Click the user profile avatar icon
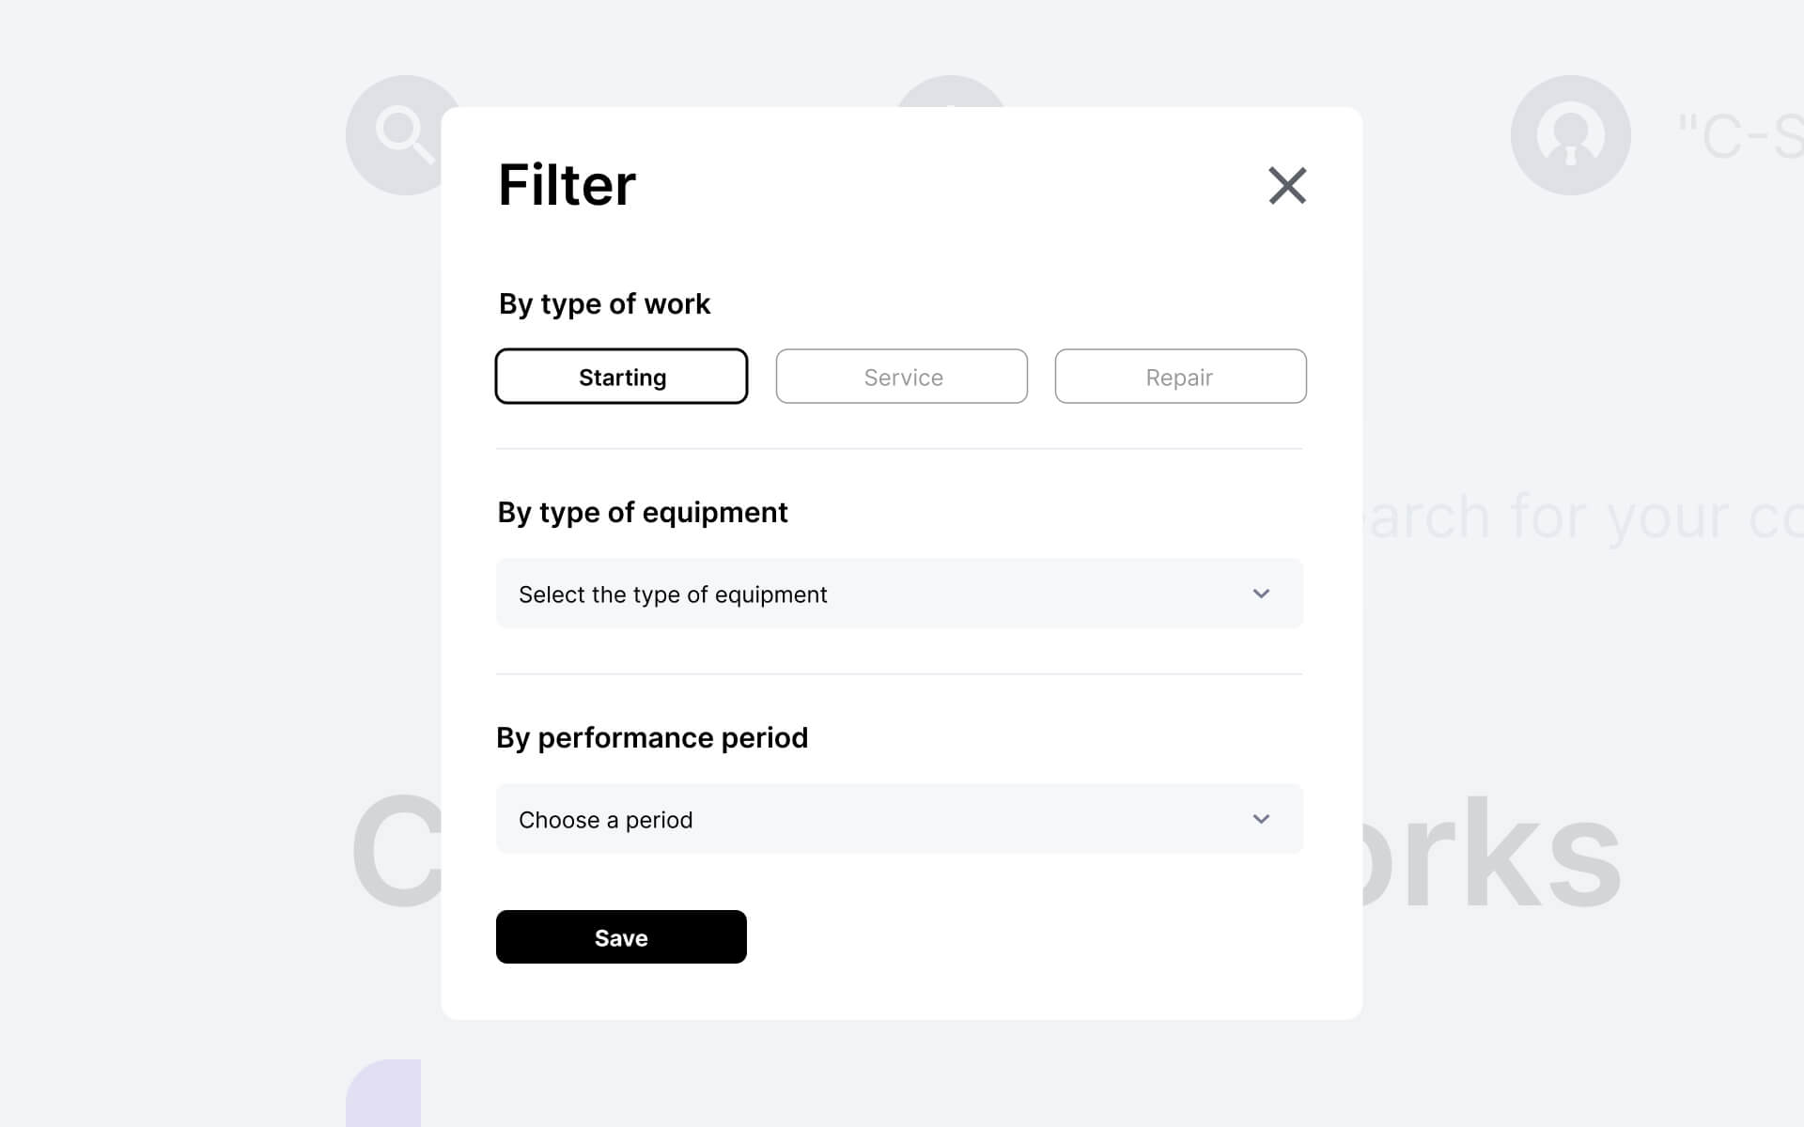 tap(1570, 135)
